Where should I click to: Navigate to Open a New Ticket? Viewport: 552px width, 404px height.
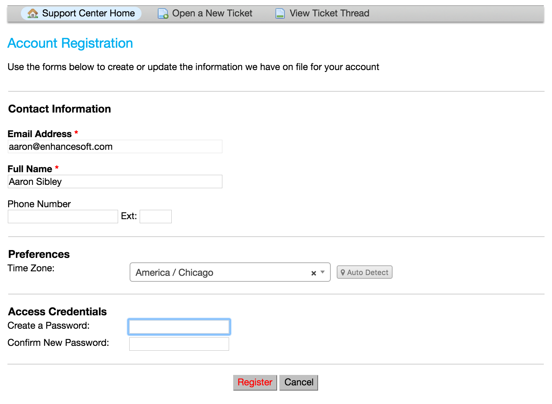(x=212, y=13)
